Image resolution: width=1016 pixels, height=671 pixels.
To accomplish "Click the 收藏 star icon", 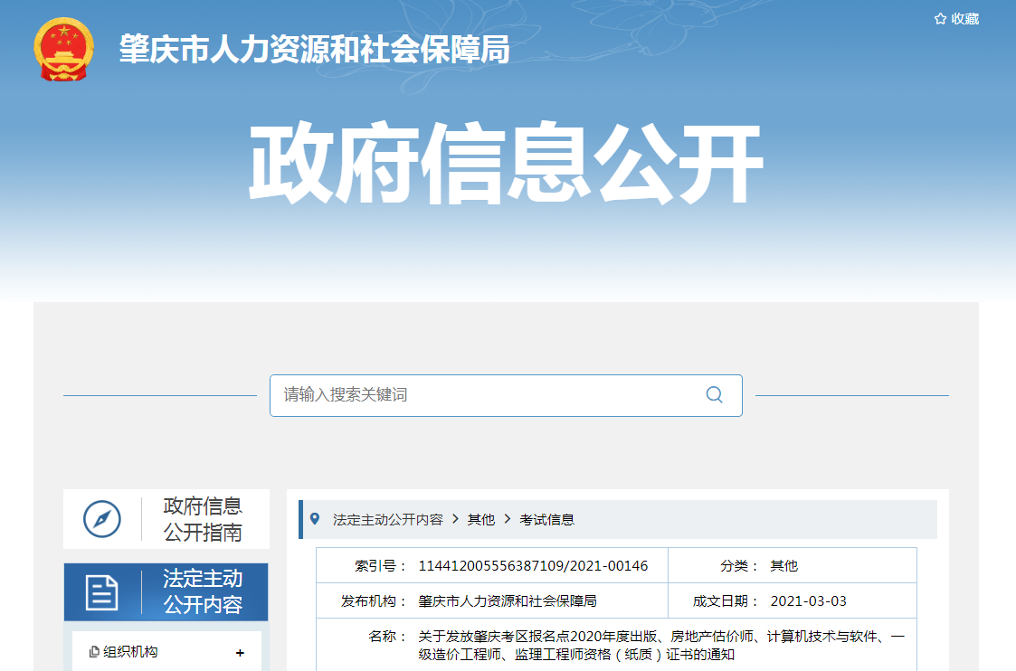I will (940, 19).
